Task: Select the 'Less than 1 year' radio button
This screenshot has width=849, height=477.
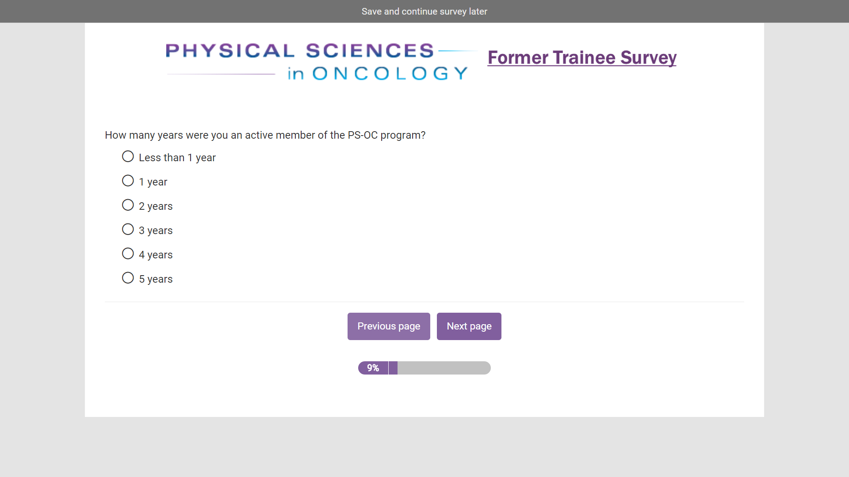Action: coord(128,157)
